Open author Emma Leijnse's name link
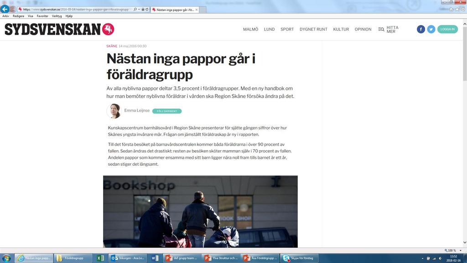The image size is (467, 263). point(137,110)
